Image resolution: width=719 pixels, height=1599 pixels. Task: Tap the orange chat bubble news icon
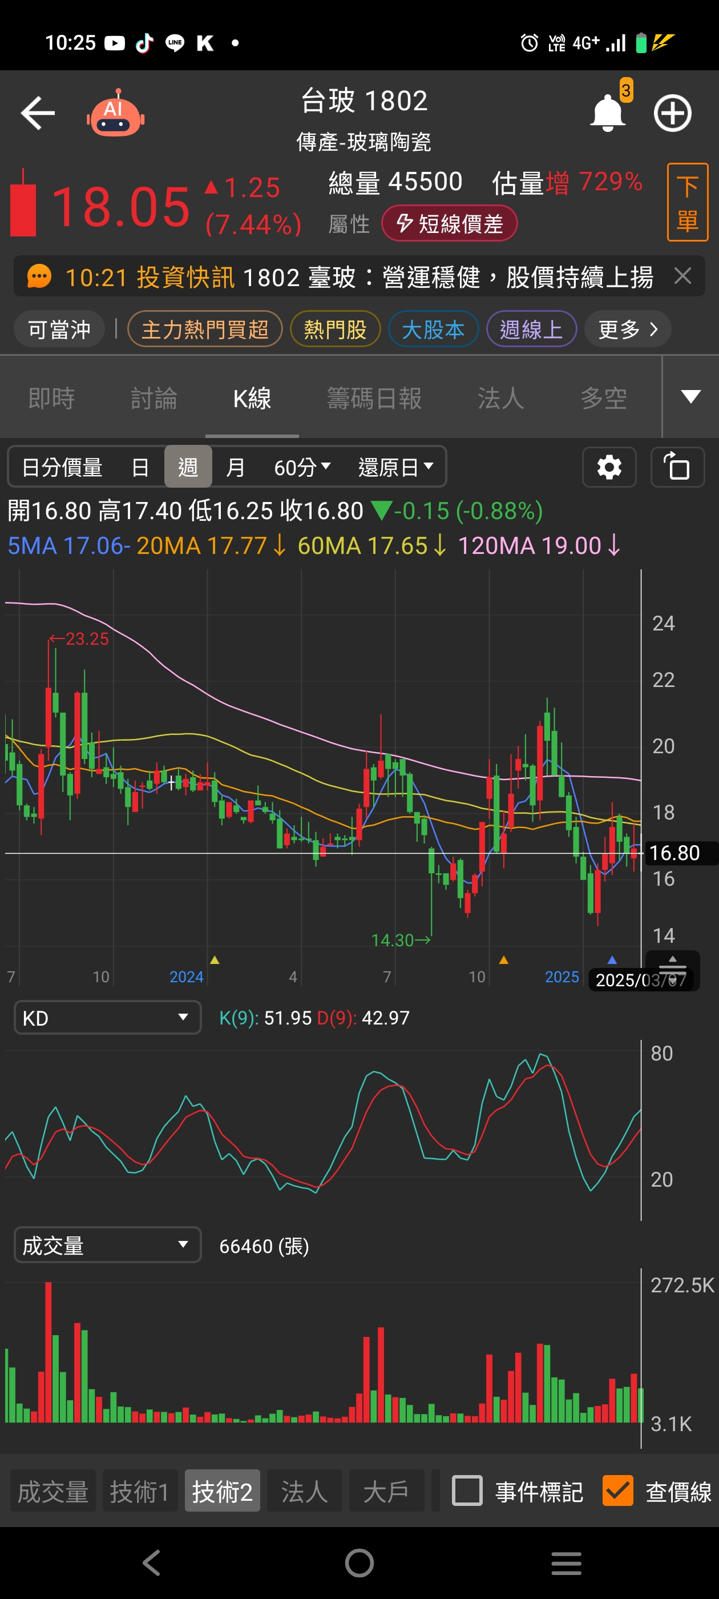click(39, 276)
